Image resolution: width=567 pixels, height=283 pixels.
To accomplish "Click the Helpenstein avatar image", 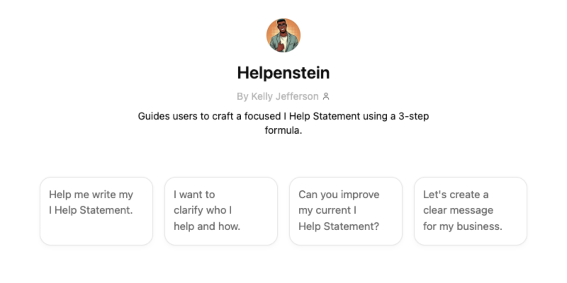I will point(283,35).
